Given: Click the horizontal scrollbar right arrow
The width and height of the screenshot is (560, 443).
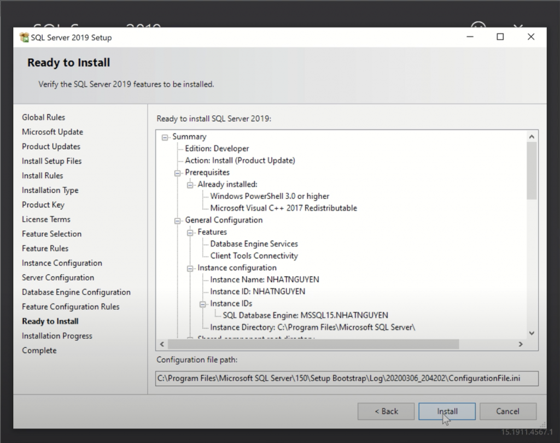Looking at the screenshot, I should (521, 344).
